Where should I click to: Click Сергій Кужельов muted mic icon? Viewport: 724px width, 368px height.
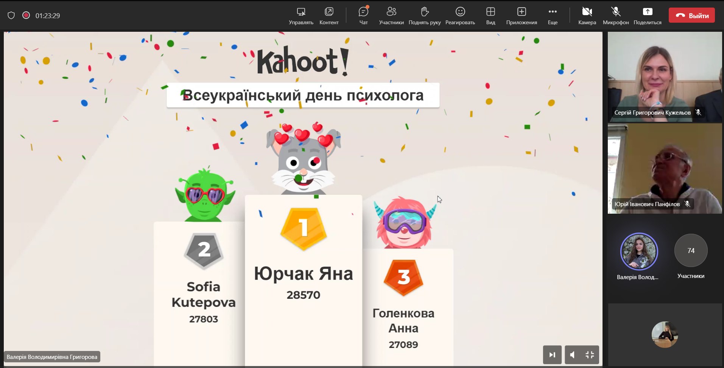698,112
